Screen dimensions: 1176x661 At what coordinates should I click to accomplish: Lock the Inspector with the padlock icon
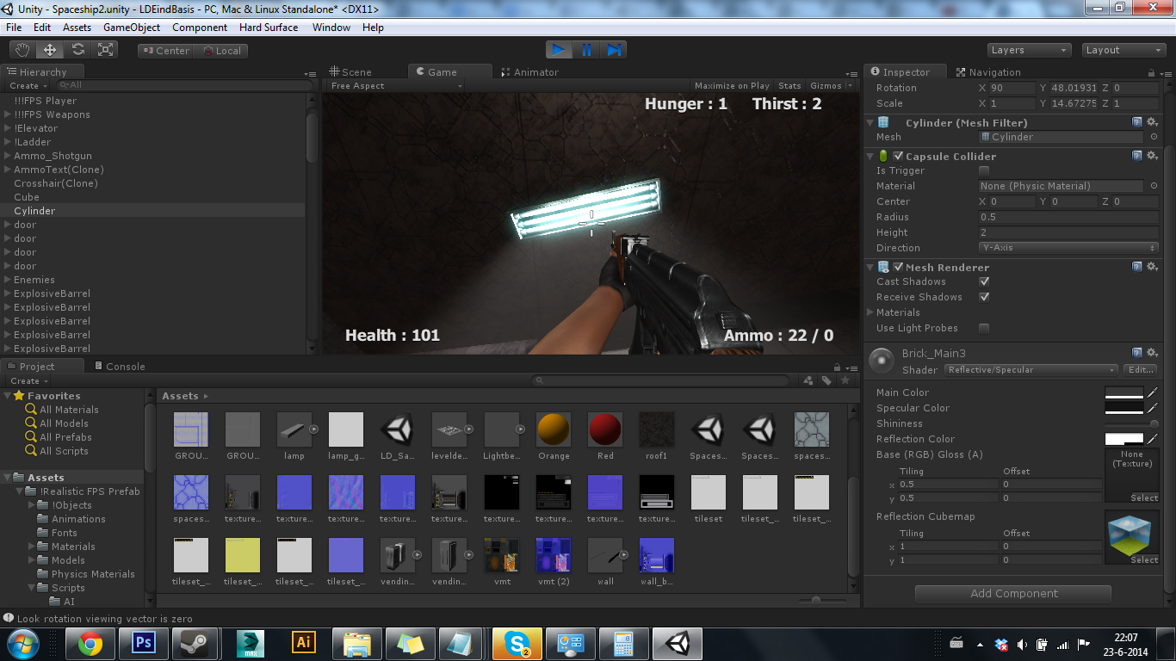1152,73
